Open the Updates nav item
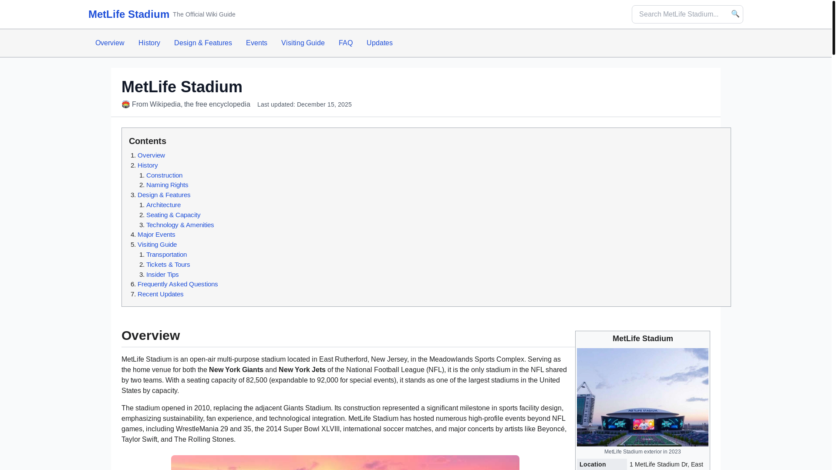The width and height of the screenshot is (836, 470). click(x=380, y=43)
